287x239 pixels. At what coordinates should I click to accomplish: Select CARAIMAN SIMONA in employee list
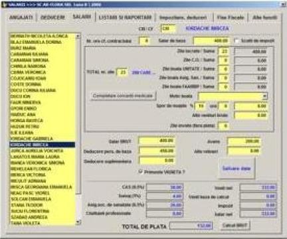pos(43,60)
